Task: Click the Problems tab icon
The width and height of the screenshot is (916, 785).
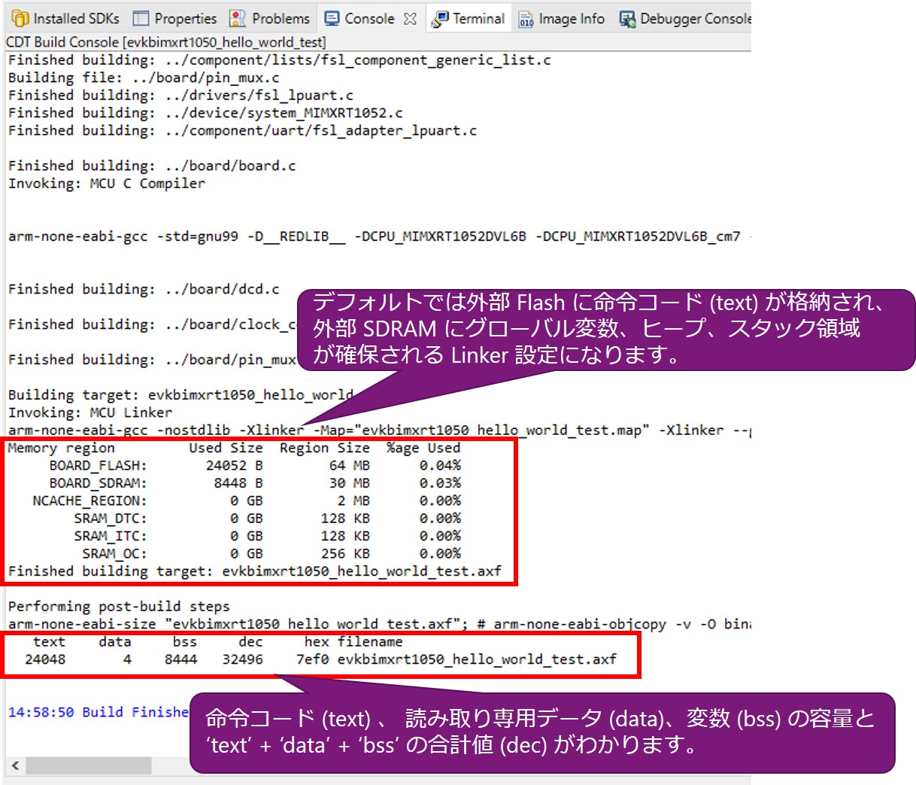Action: tap(238, 19)
